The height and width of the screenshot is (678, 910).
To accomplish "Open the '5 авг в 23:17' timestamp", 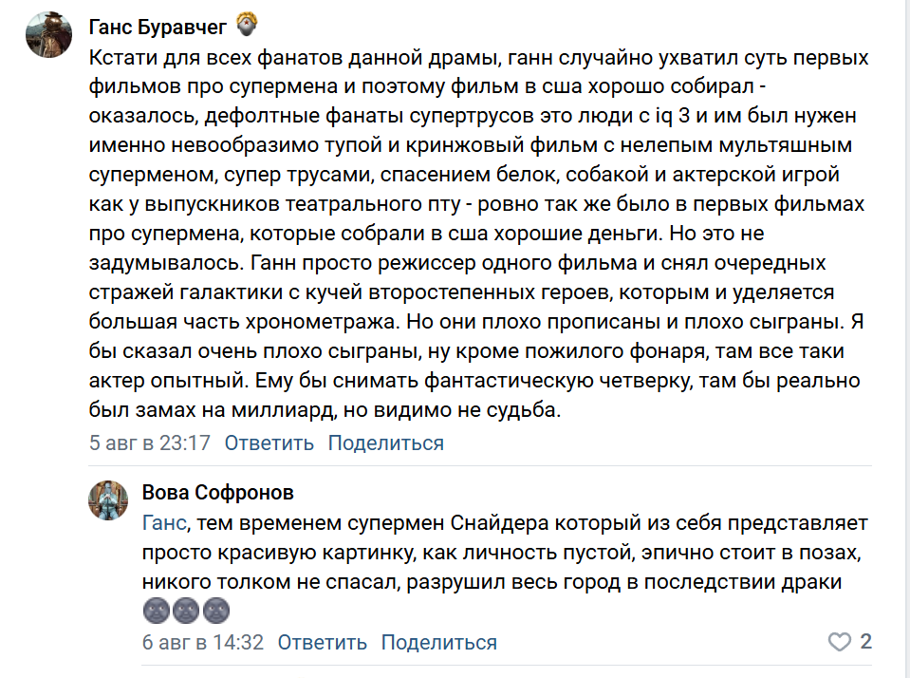I will click(149, 443).
